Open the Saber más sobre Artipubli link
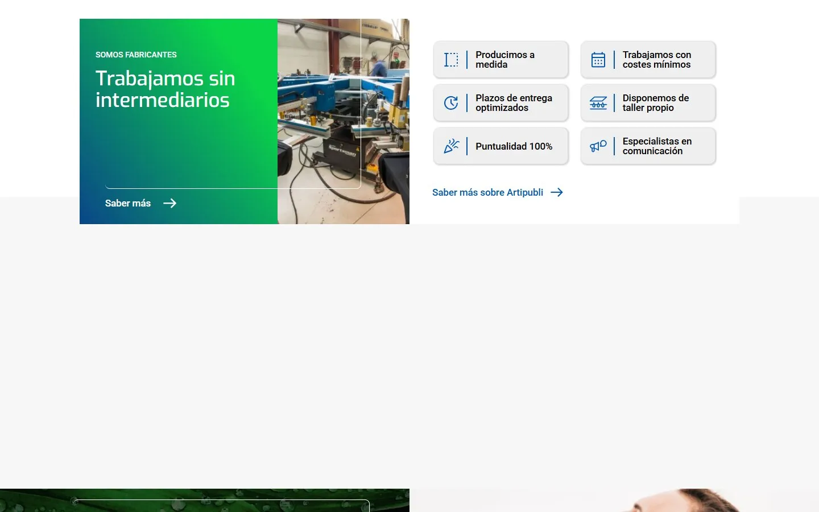 tap(498, 192)
